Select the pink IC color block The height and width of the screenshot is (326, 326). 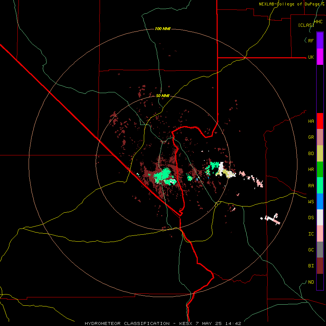point(320,234)
